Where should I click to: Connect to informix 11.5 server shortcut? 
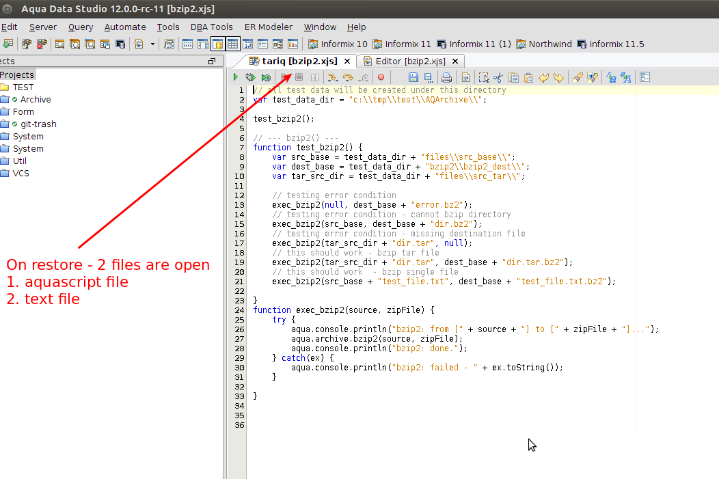(x=610, y=44)
